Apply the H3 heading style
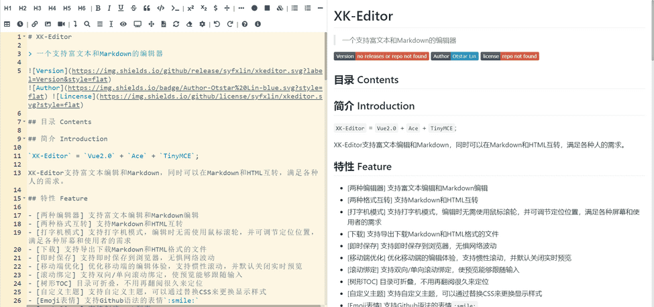This screenshot has height=307, width=654. (38, 8)
